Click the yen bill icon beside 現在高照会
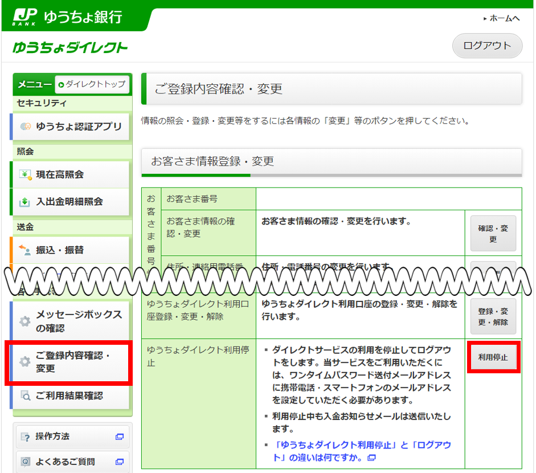The width and height of the screenshot is (536, 473). pyautogui.click(x=25, y=174)
